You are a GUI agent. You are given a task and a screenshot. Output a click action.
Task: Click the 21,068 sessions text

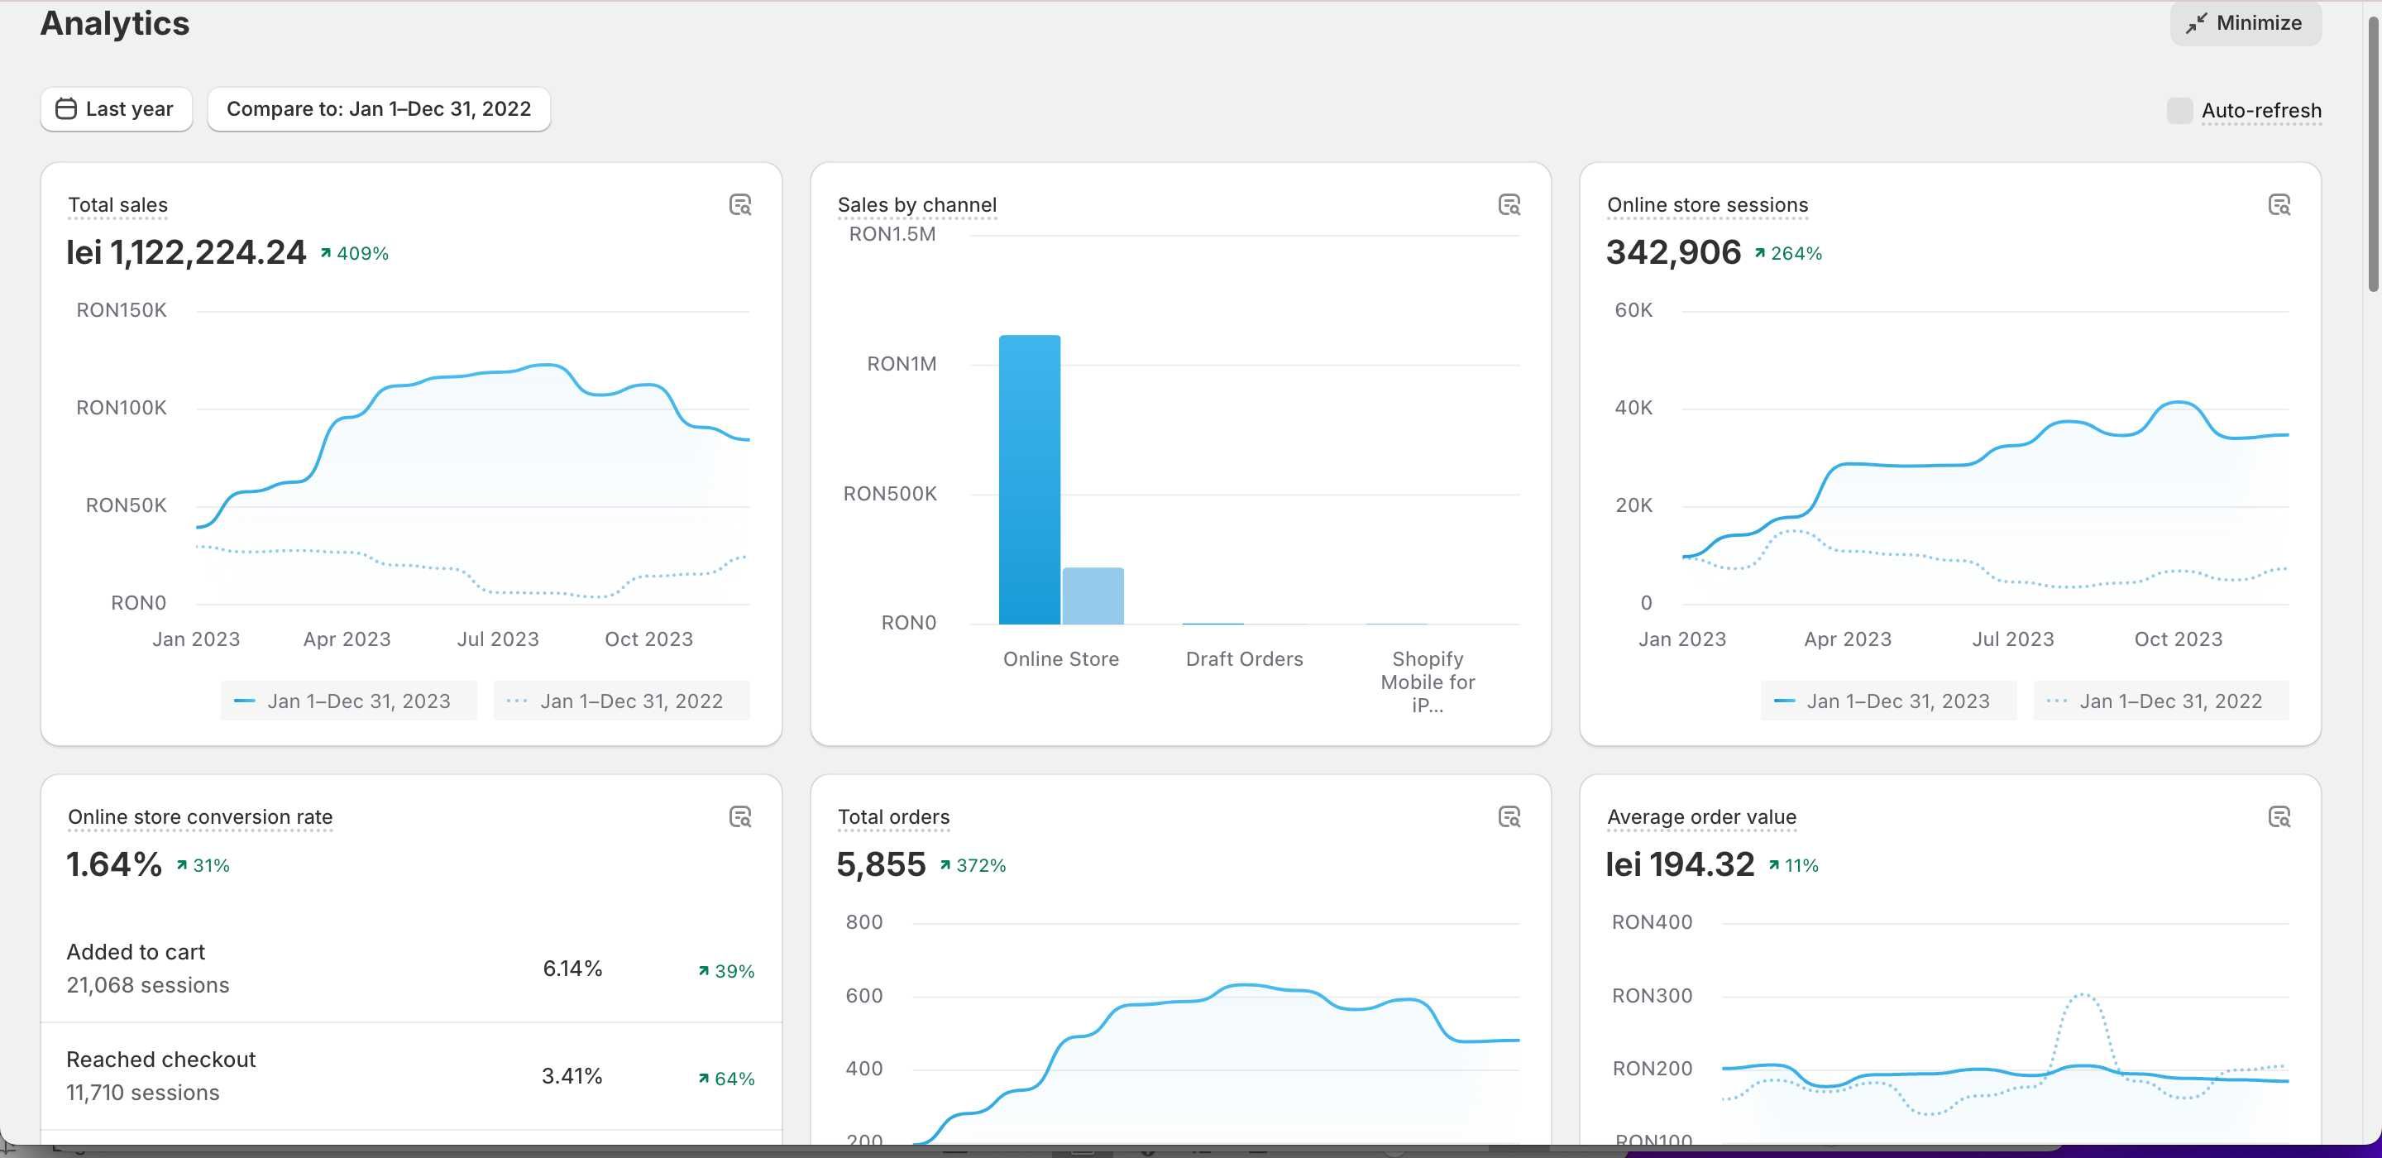tap(148, 985)
